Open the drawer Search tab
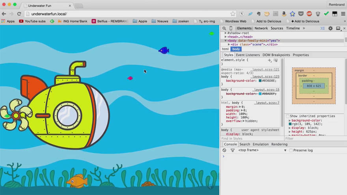The height and width of the screenshot is (195, 347). [244, 144]
